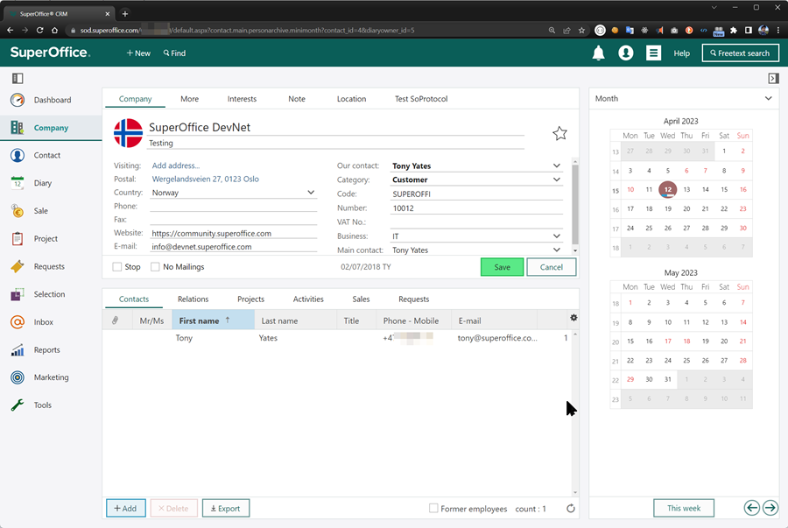Open the Marketing section in sidebar
The image size is (788, 528).
[51, 377]
